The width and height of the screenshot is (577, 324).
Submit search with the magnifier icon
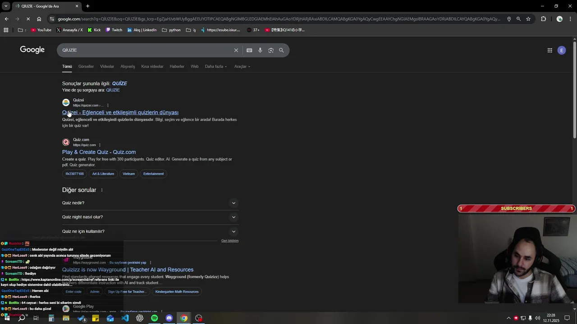click(x=281, y=50)
